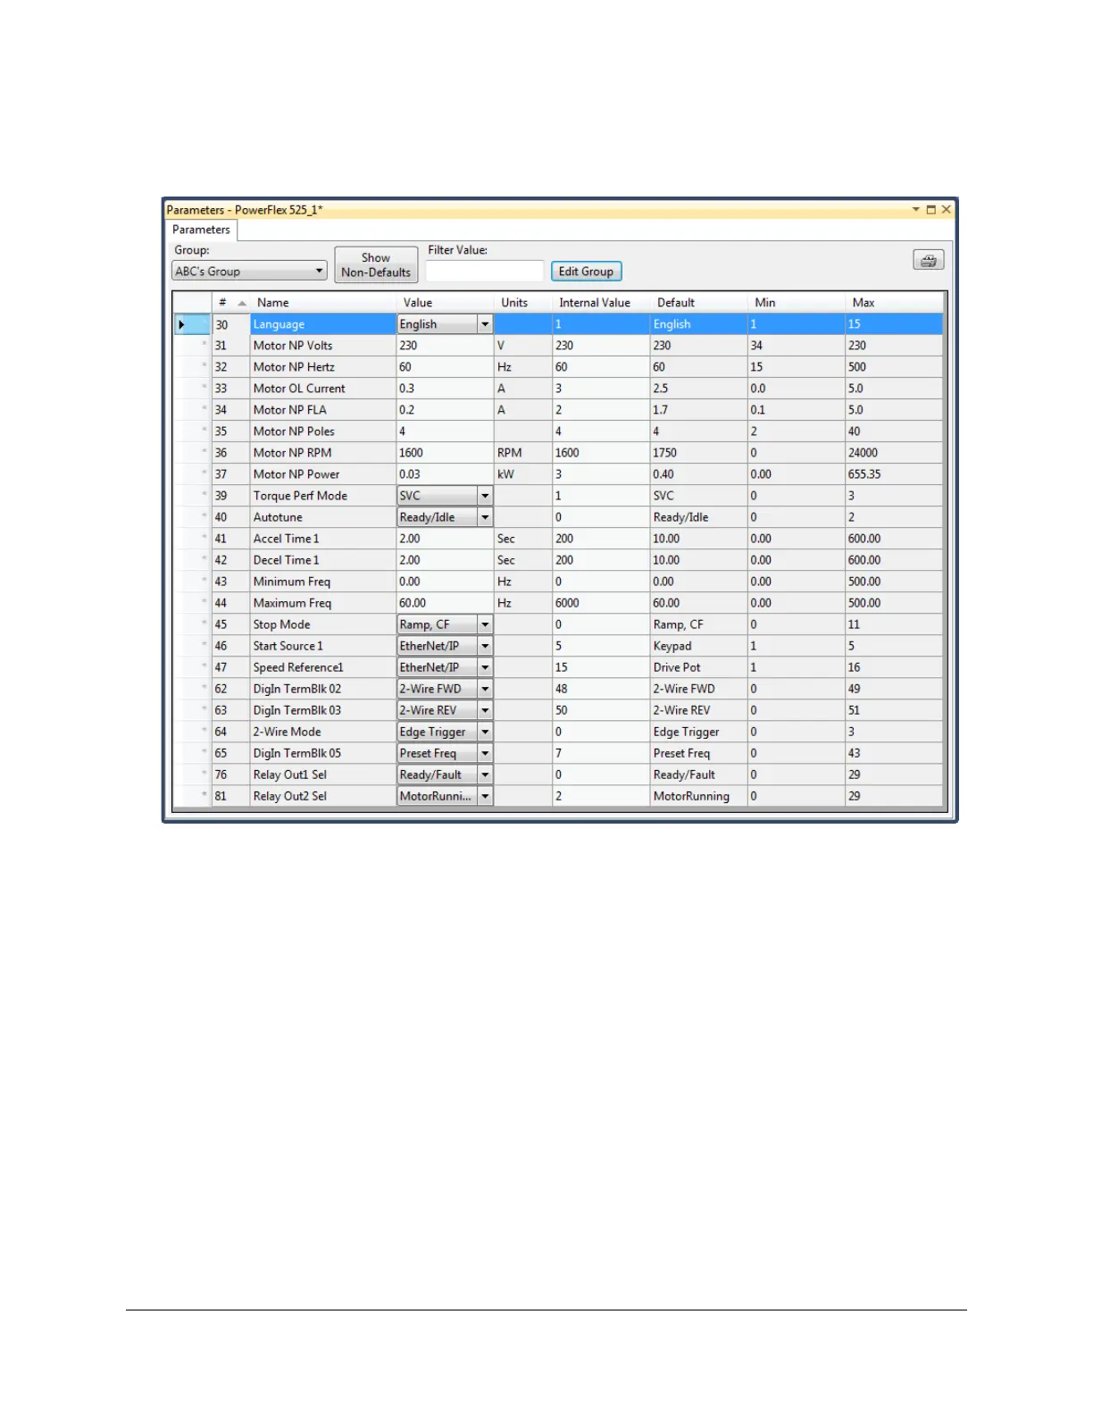Click Motor NP Poles value cell
Screen dimensions: 1093x1415
click(445, 431)
